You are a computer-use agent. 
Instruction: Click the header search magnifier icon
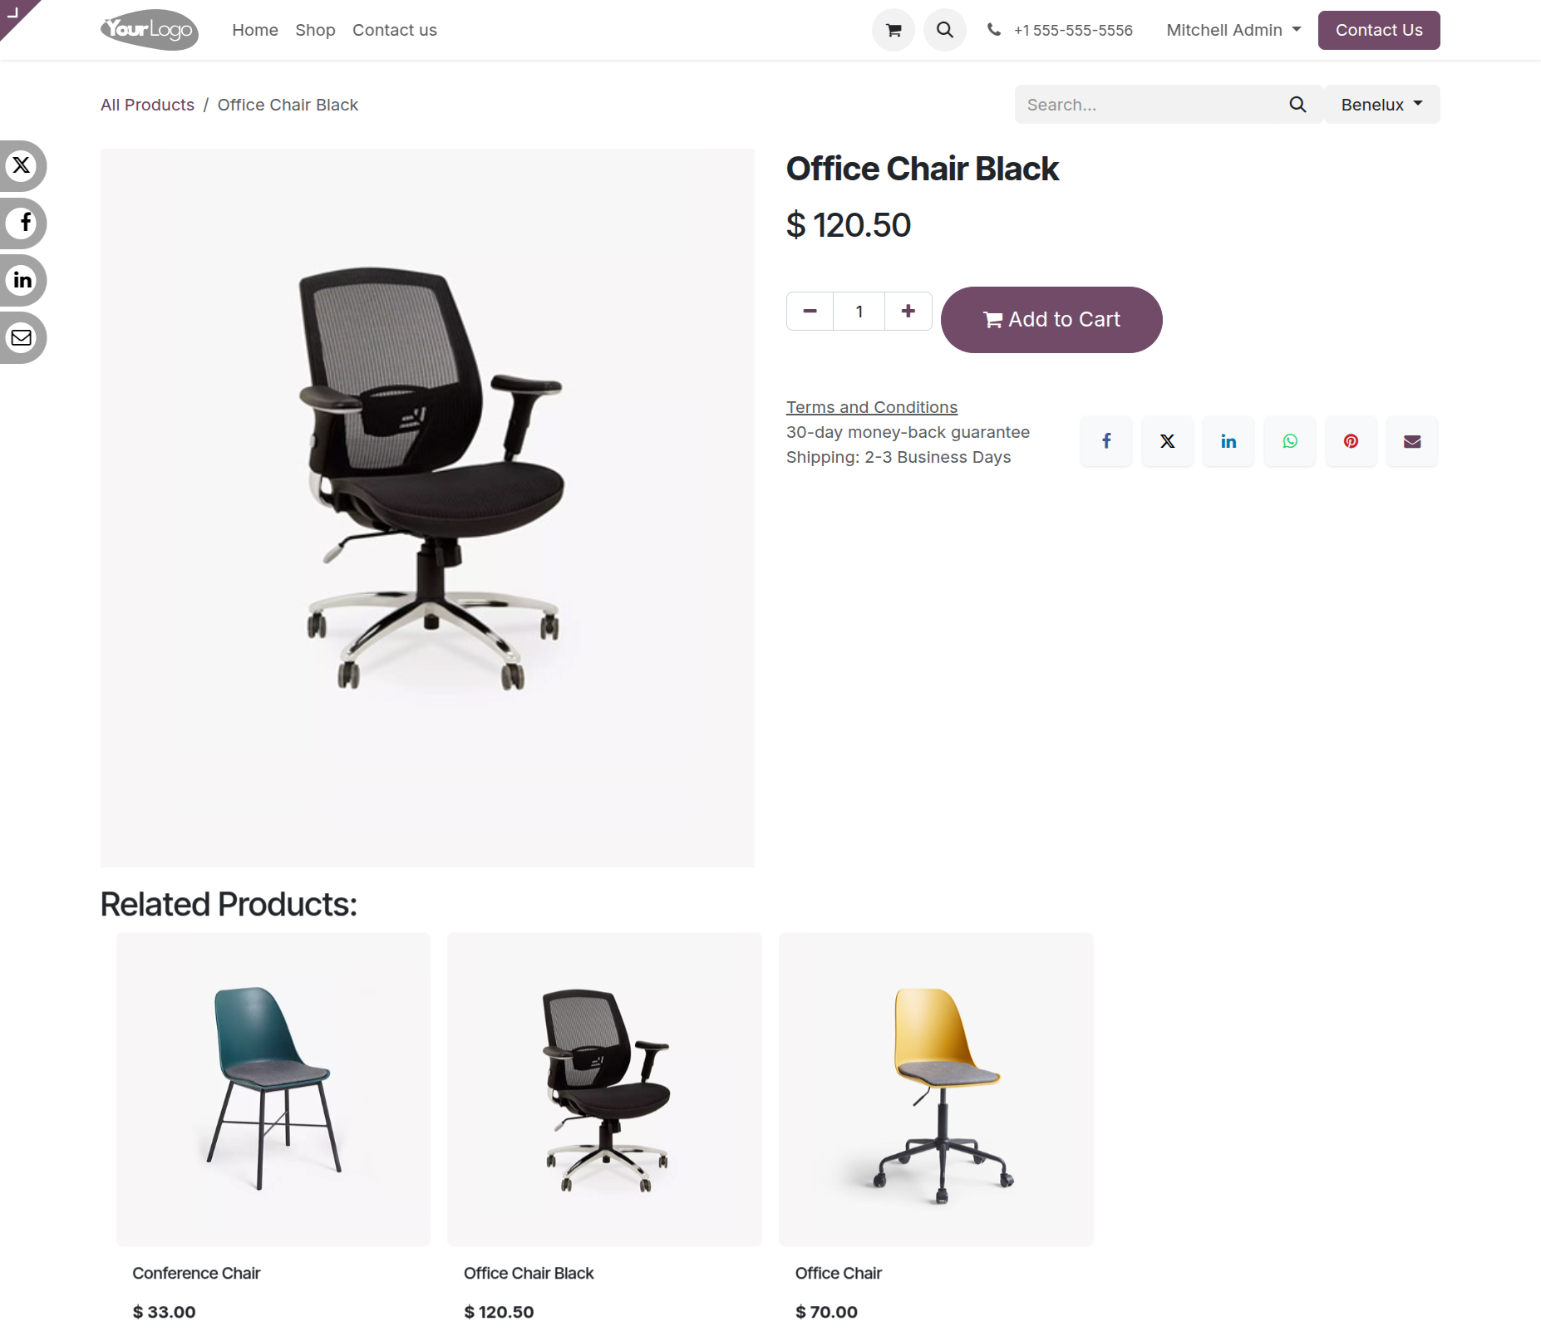point(945,31)
